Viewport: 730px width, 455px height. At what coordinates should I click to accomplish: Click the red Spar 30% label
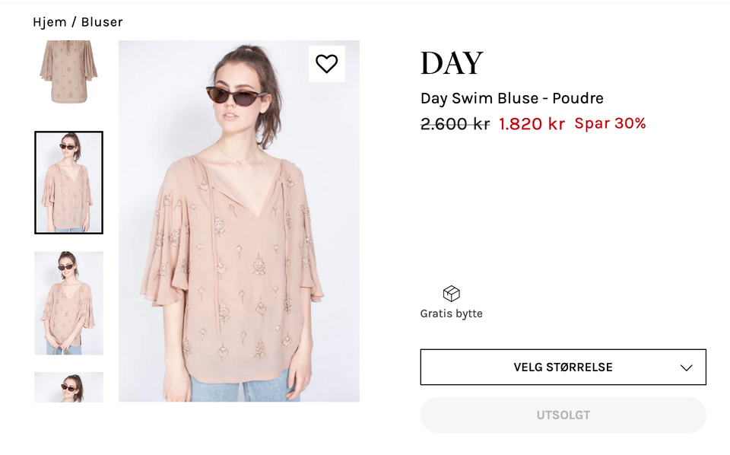tap(610, 123)
